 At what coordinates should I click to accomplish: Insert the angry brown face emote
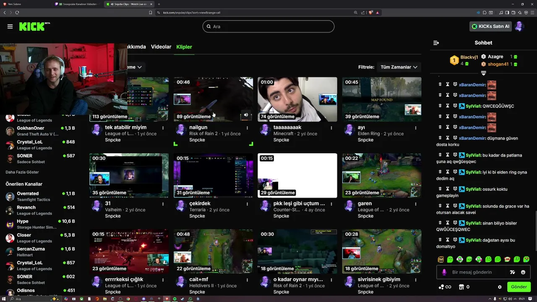click(441, 259)
